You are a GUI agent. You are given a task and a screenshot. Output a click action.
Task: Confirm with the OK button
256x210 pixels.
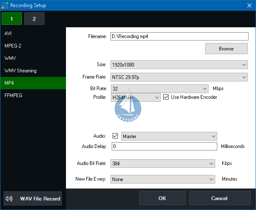click(x=162, y=198)
